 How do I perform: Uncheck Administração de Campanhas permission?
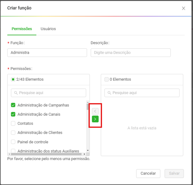[13, 105]
